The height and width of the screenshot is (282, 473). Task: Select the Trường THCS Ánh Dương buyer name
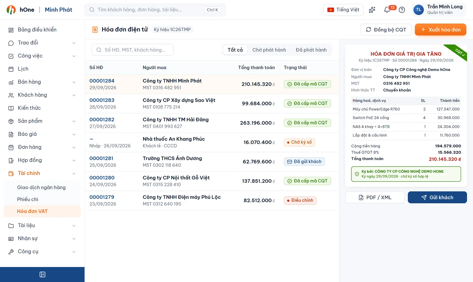click(172, 158)
